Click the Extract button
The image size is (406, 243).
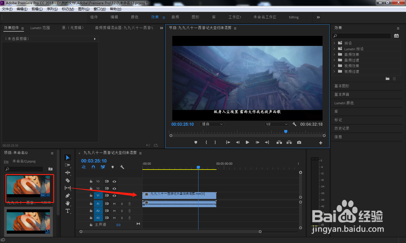point(289,142)
